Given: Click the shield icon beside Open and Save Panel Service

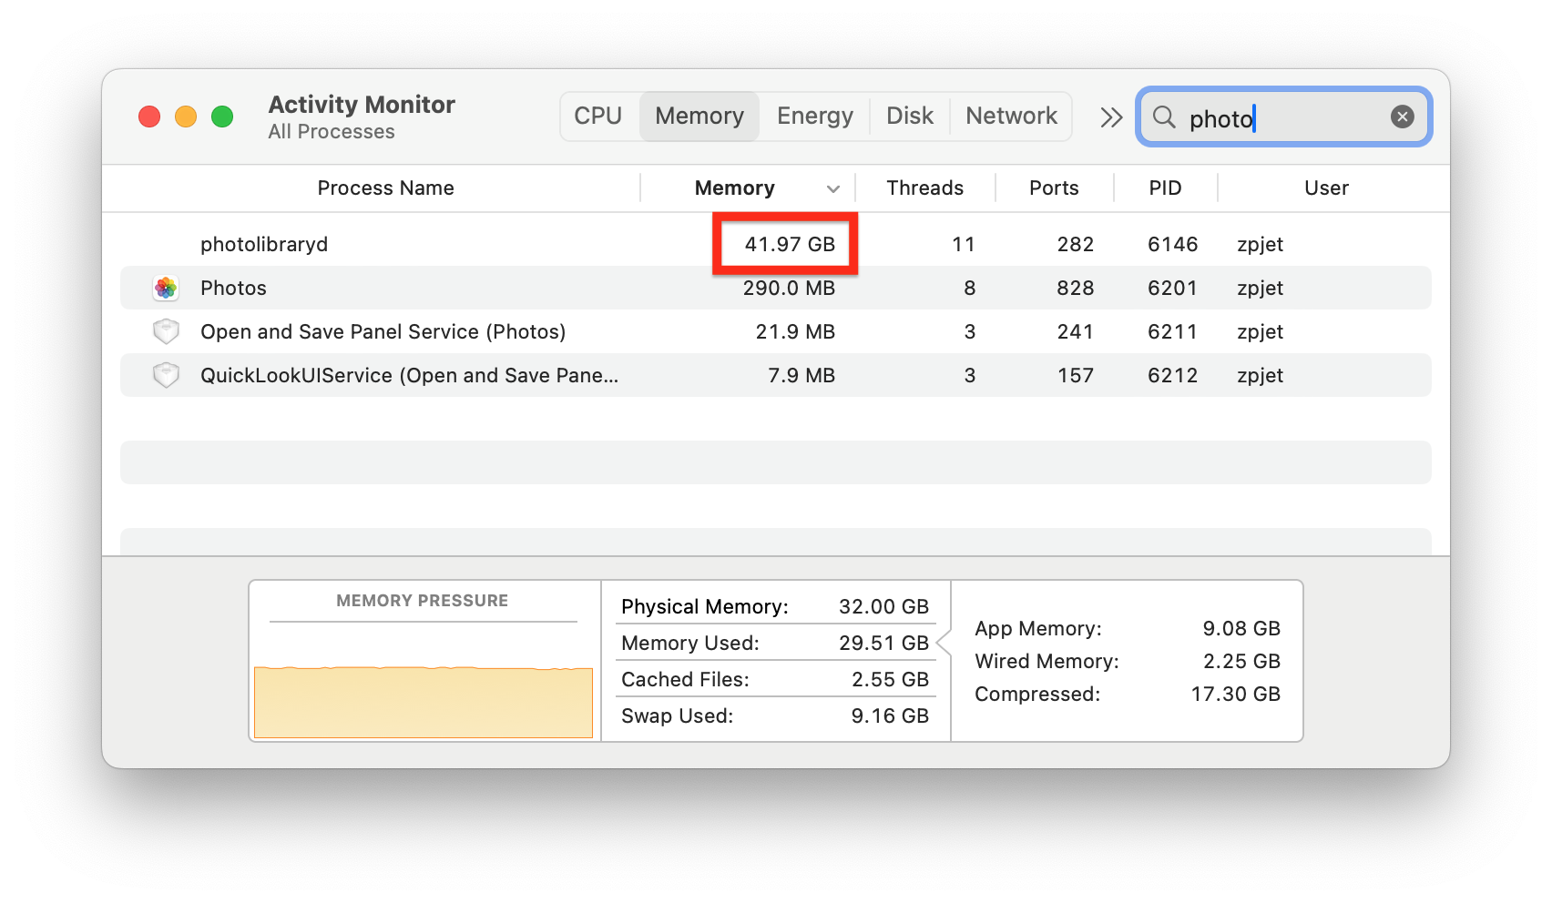Looking at the screenshot, I should (166, 331).
